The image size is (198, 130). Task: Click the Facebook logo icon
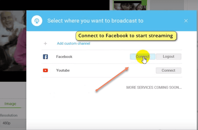[x=45, y=57]
